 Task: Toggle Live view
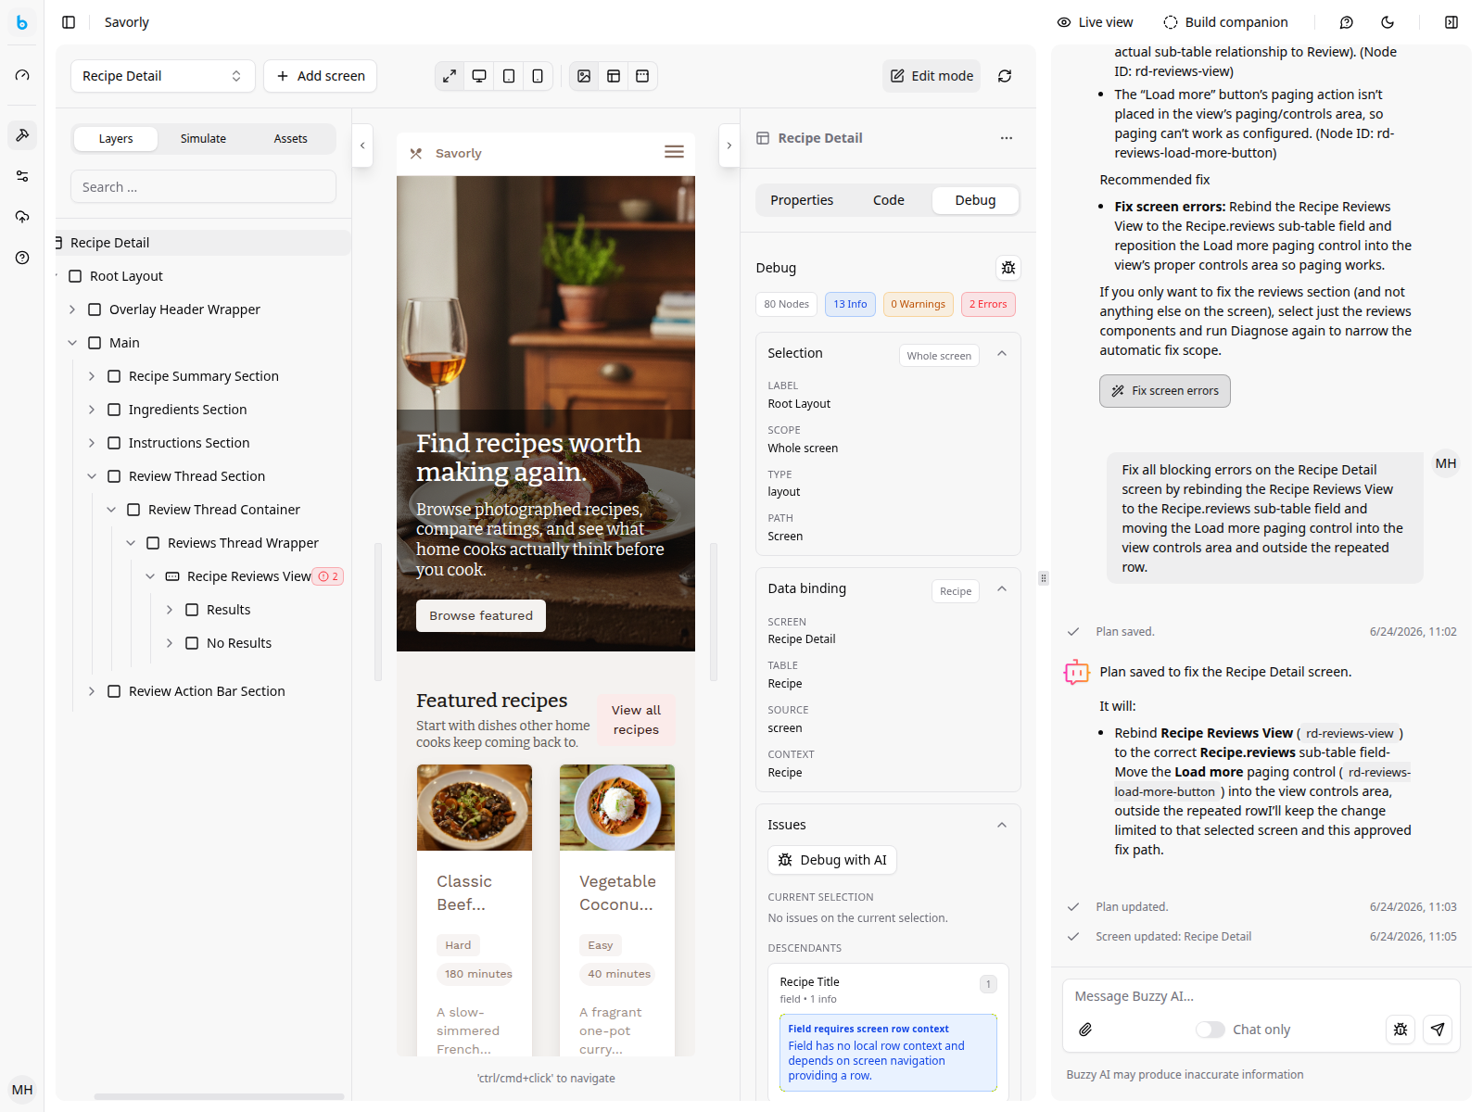coord(1095,22)
